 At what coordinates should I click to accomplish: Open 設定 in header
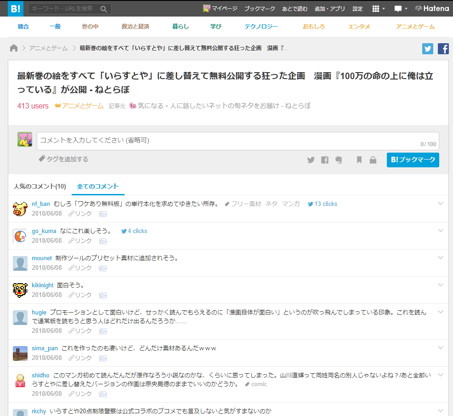click(x=357, y=9)
